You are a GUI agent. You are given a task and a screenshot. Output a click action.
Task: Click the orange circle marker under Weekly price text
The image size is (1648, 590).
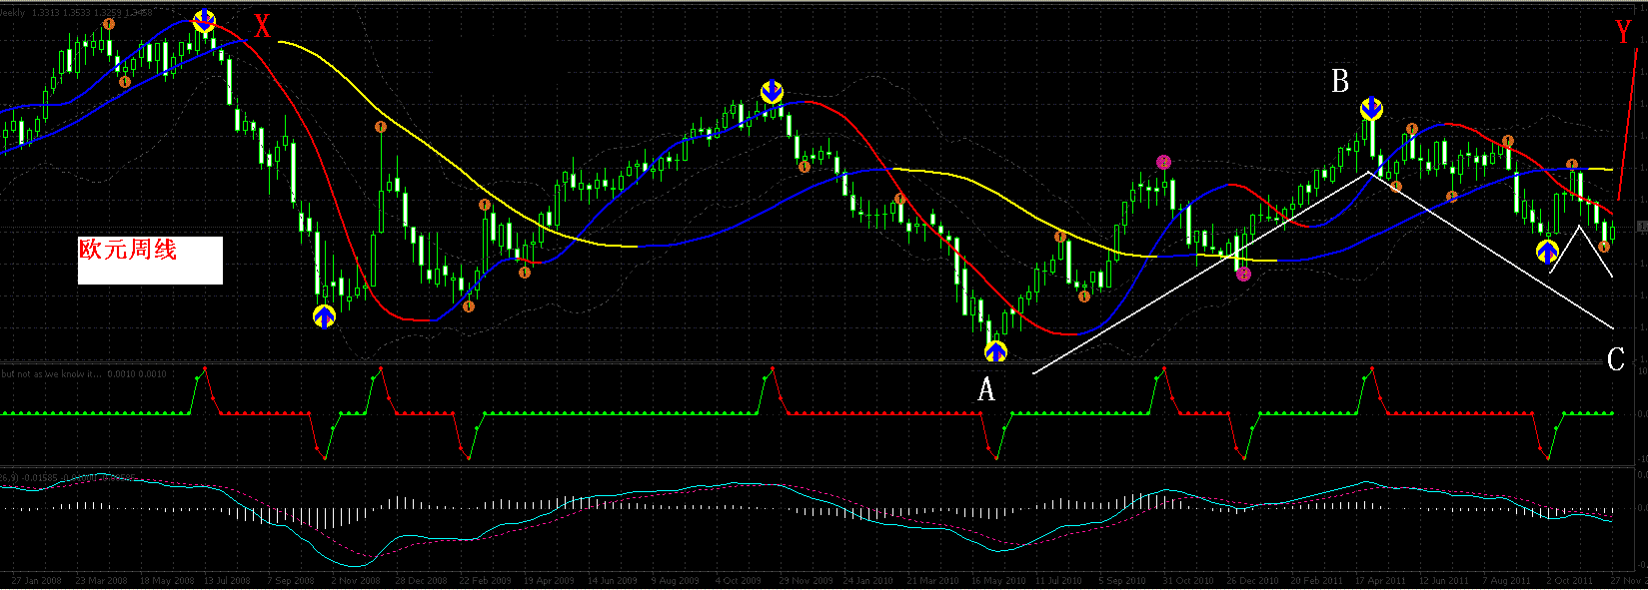coord(109,23)
